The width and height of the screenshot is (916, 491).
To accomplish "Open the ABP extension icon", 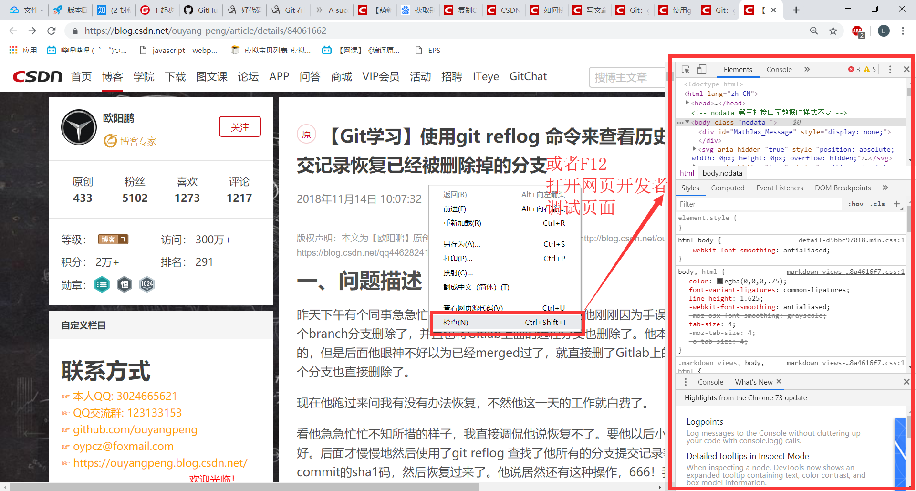I will click(x=858, y=31).
